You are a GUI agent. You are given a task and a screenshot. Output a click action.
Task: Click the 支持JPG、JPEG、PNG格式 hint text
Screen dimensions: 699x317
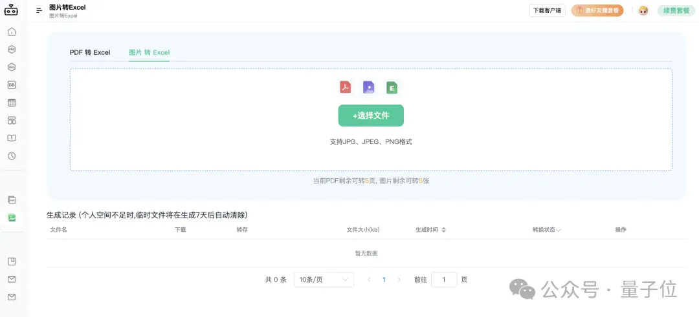click(x=371, y=142)
